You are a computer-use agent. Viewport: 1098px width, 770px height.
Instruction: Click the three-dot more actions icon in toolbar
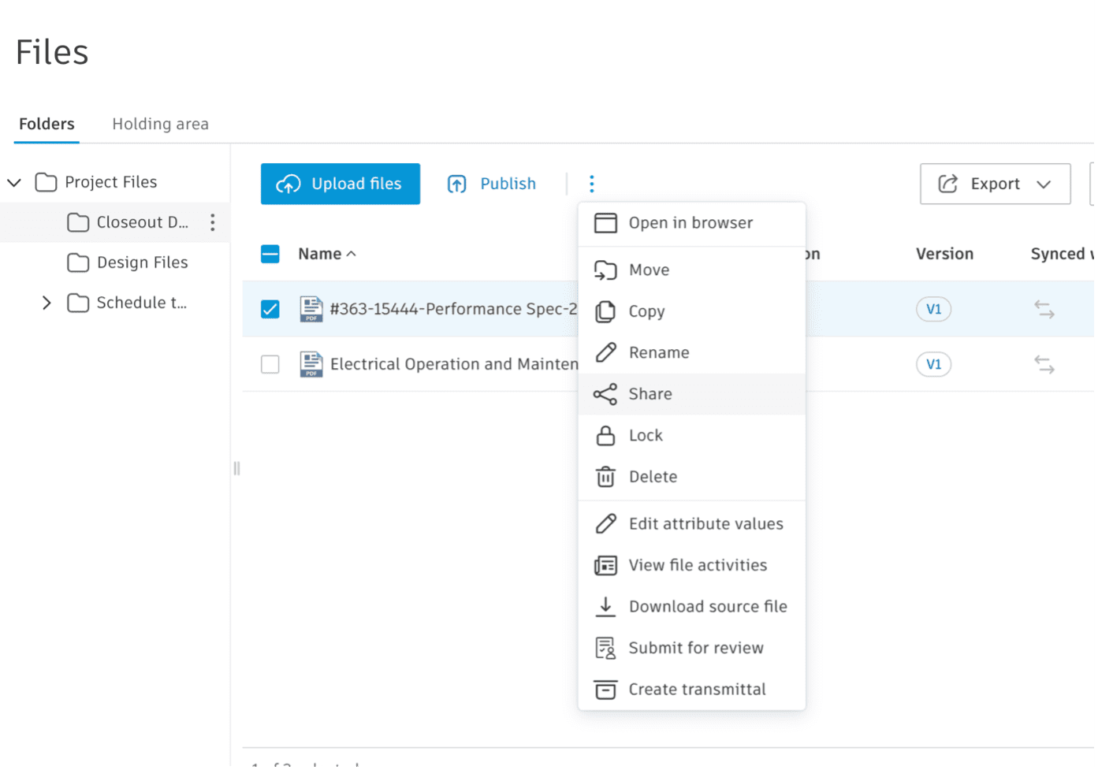(x=591, y=184)
